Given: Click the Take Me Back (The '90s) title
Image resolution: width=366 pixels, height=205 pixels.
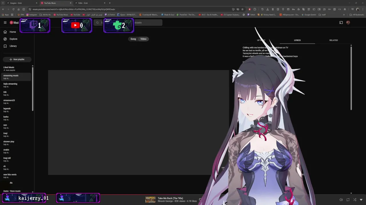Looking at the screenshot, I should [170, 198].
